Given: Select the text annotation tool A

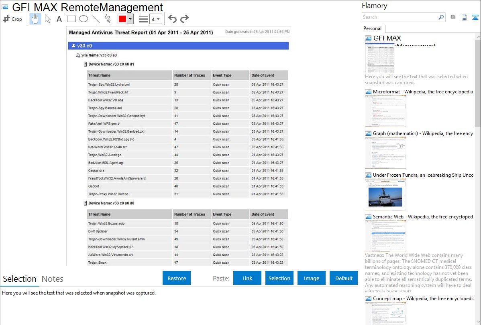Looking at the screenshot, I should pos(59,19).
